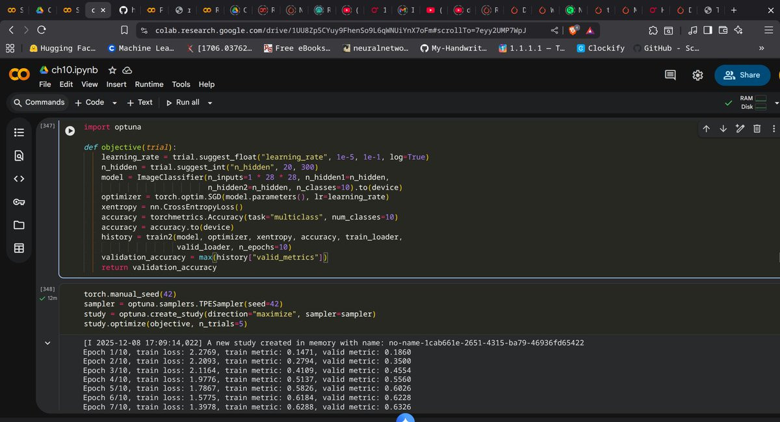Expand the Run all dropdown arrow
This screenshot has height=422, width=780.
coord(210,103)
